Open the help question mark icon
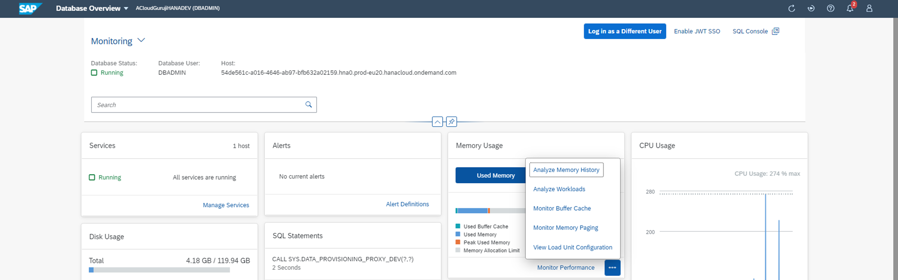 (x=831, y=9)
